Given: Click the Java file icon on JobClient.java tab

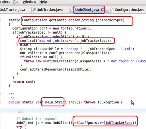Looking at the screenshot, I should click(x=72, y=9).
